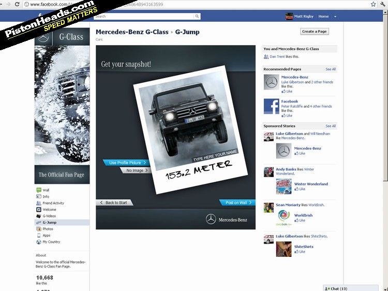Open the Wall tab in sidebar
Viewport: 388px width, 291px height.
point(46,190)
